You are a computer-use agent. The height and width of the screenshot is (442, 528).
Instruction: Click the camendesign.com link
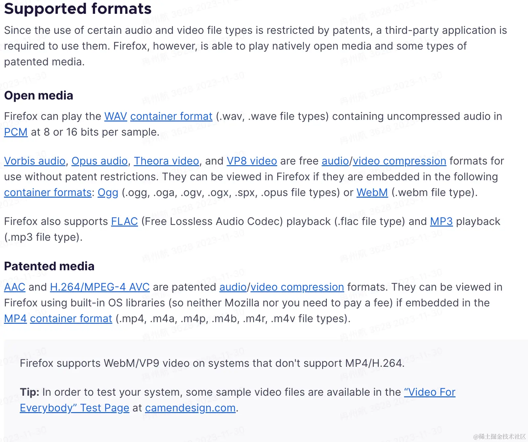(190, 408)
